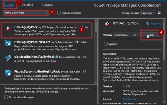The height and width of the screenshot is (105, 167).
Task: Click version 1.2.1 of Fizzler package
Action: point(85,72)
